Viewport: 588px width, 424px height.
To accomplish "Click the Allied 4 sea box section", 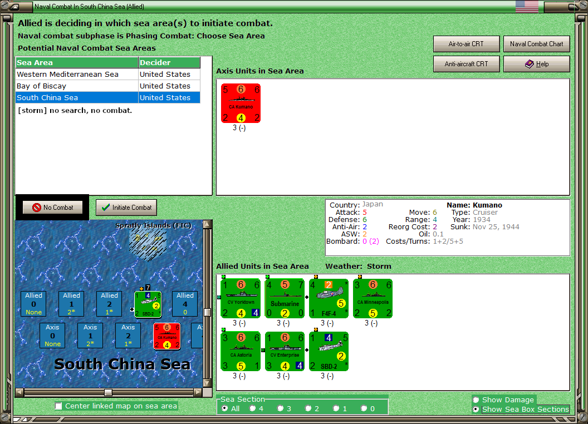I will [185, 304].
